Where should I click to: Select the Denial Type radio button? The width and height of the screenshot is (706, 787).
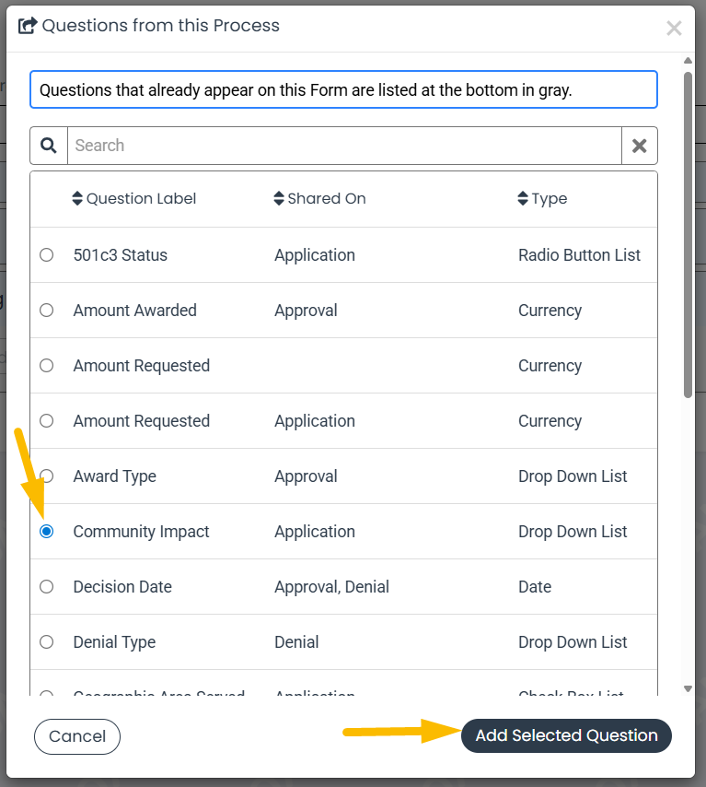click(47, 641)
